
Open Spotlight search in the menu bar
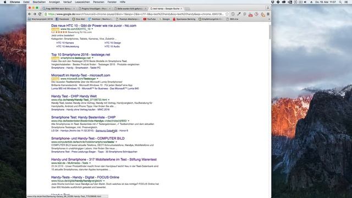(x=340, y=2)
